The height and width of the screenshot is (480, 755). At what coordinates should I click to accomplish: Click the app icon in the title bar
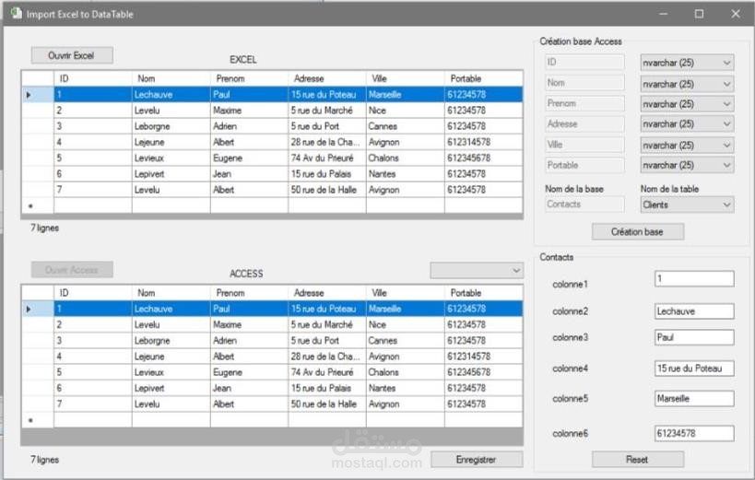click(17, 14)
